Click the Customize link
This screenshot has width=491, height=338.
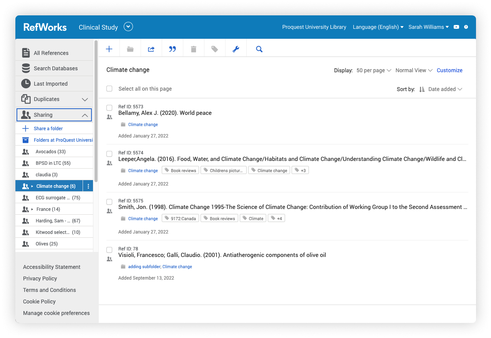point(450,70)
